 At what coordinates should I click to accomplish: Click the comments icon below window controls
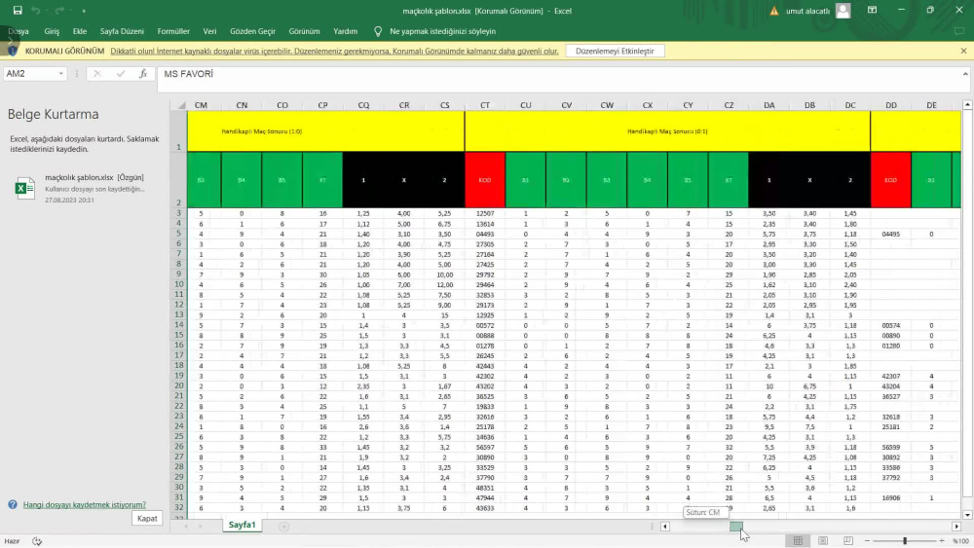961,31
